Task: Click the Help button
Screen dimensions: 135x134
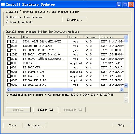Action: [121, 125]
